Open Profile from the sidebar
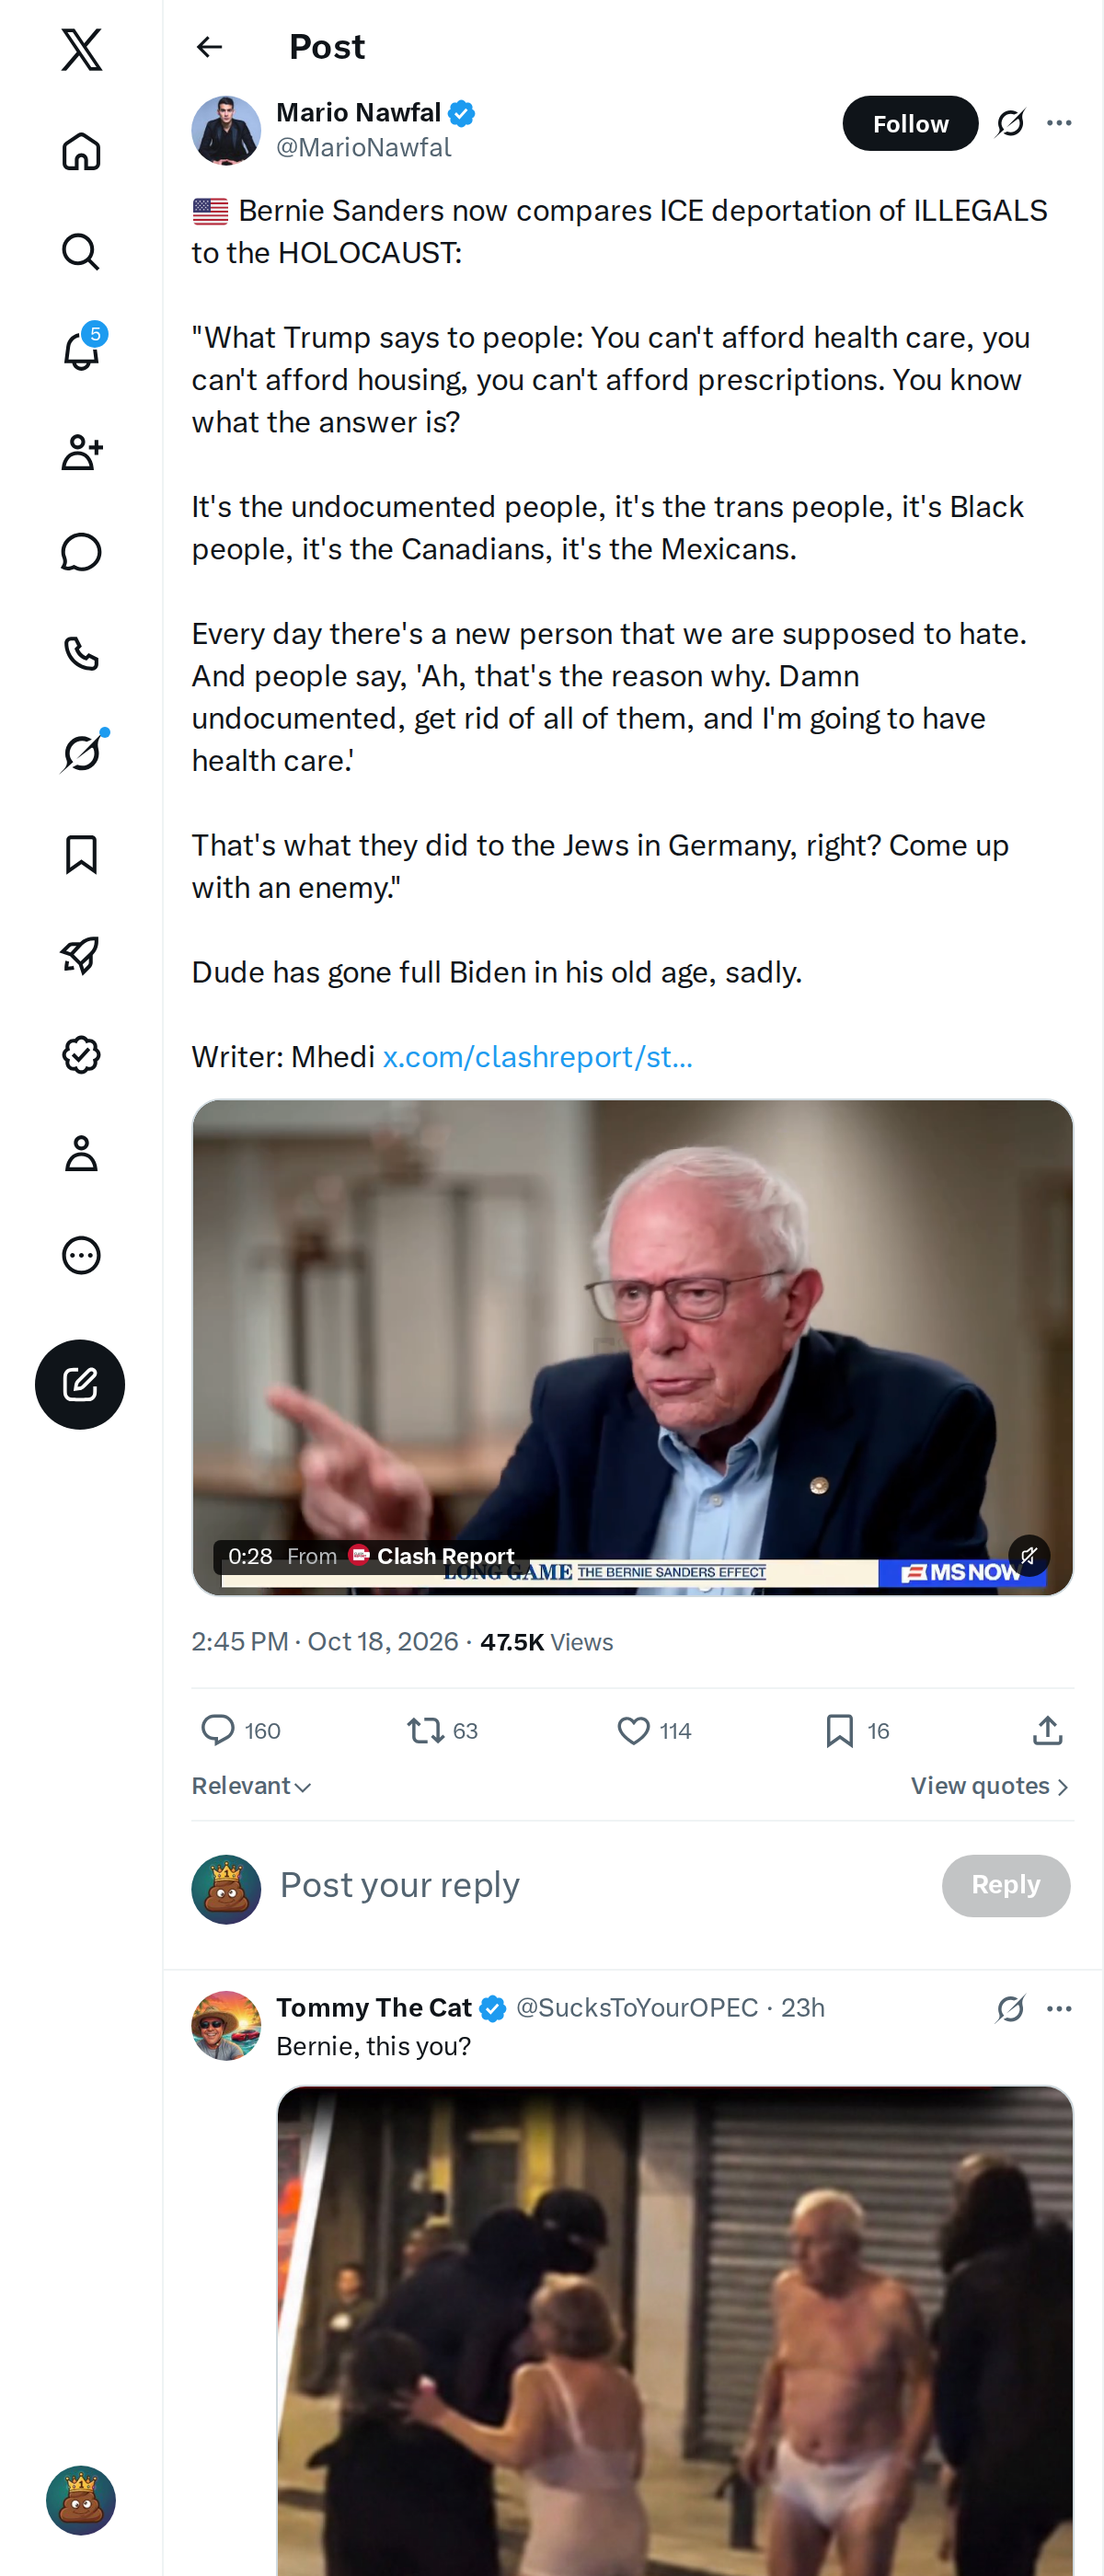 [x=81, y=1154]
